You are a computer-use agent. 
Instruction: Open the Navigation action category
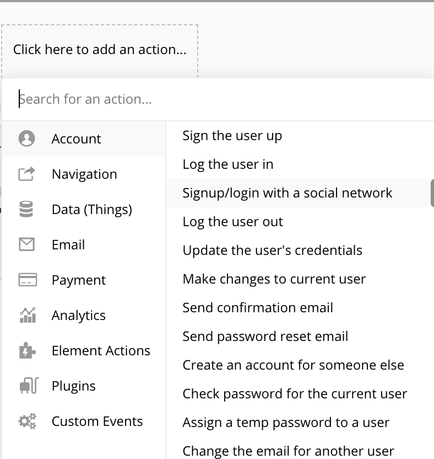tap(84, 174)
